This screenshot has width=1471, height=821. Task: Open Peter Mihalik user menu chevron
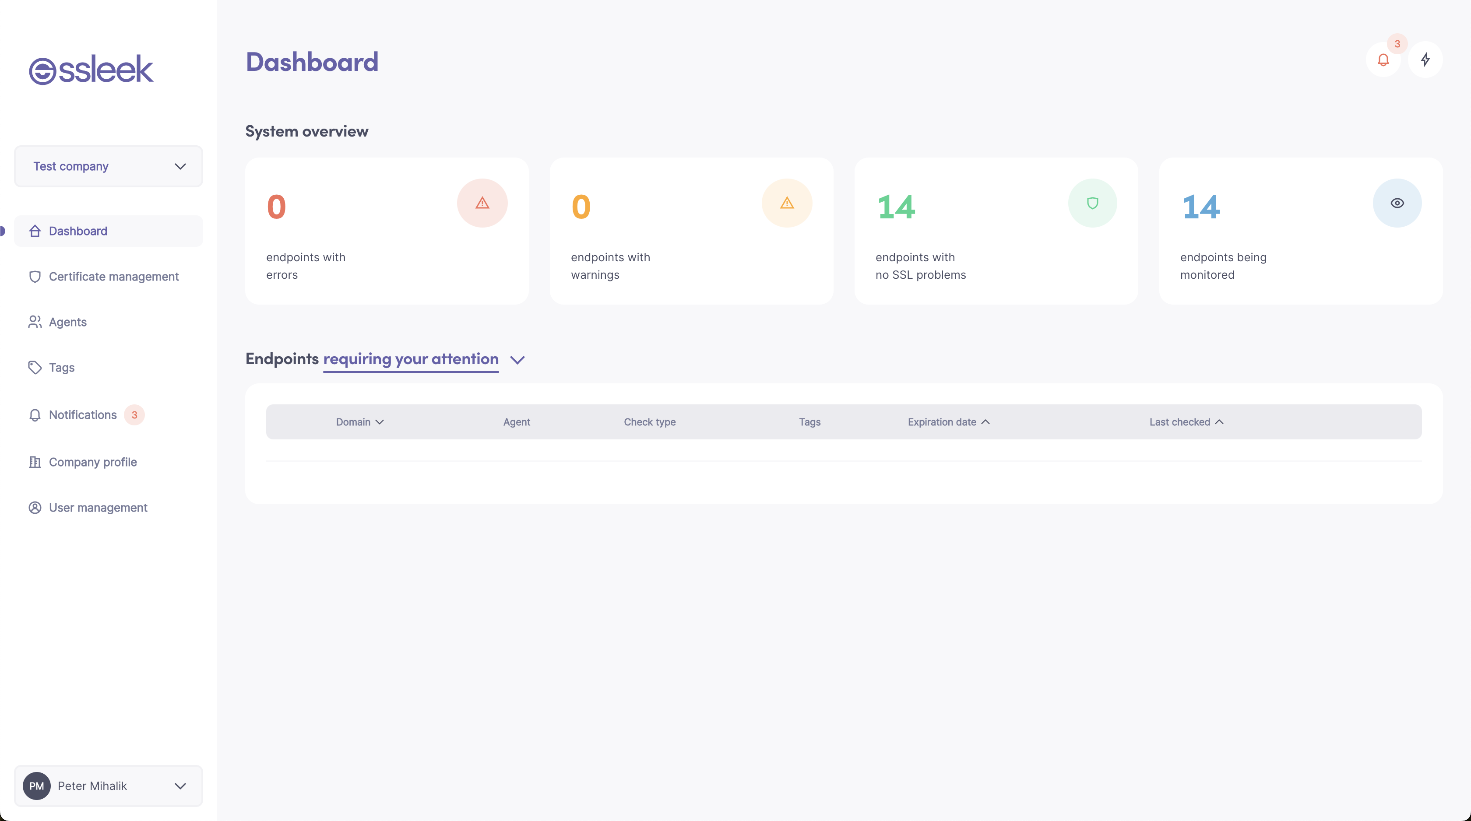(x=180, y=786)
